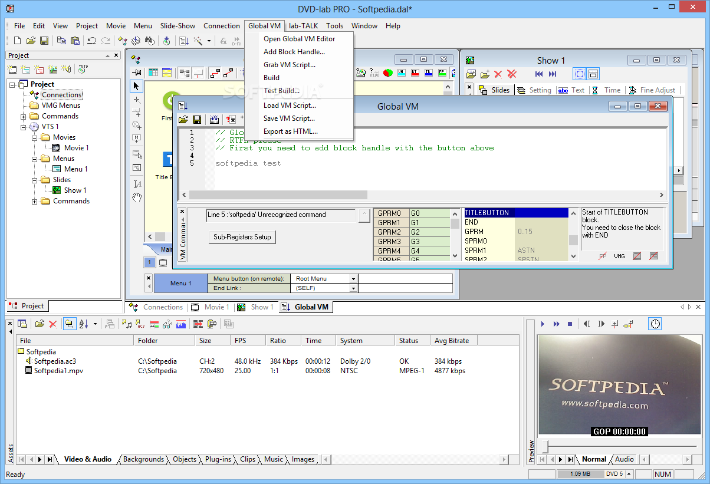Switch to the Movie 1 document tab
710x484 pixels.
click(x=211, y=307)
